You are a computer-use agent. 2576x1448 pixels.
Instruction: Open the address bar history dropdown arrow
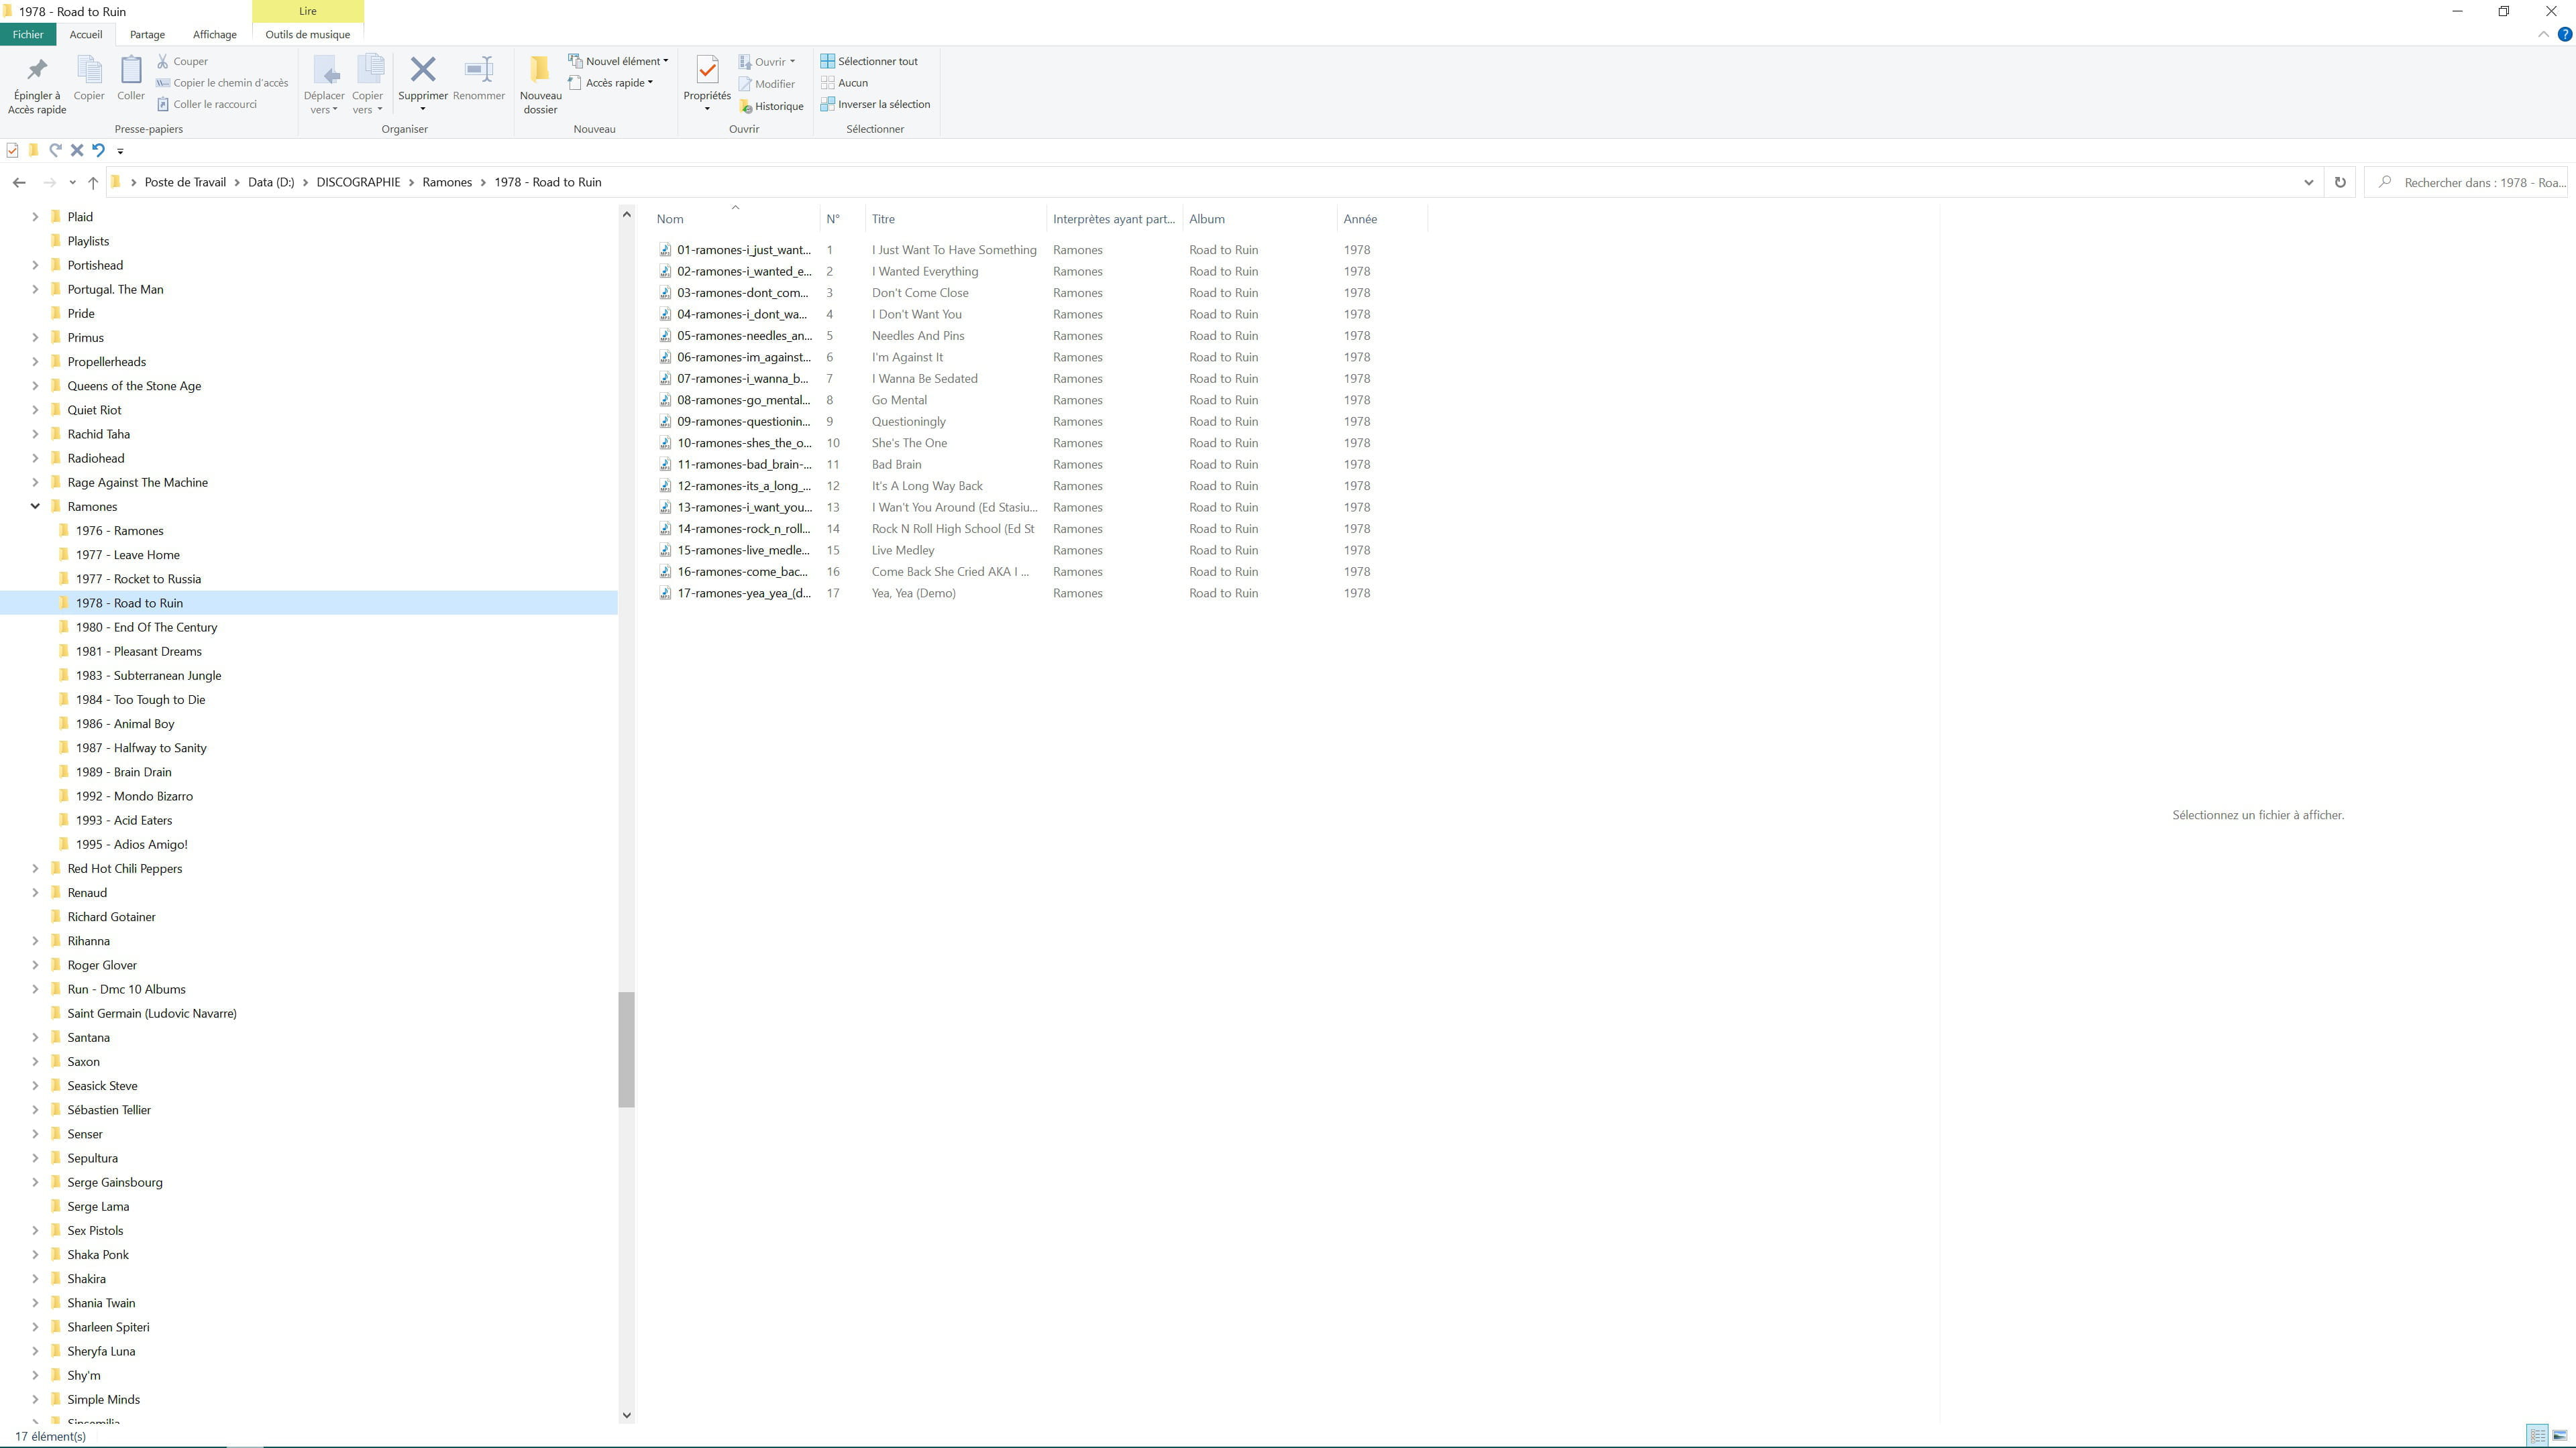pyautogui.click(x=2309, y=182)
